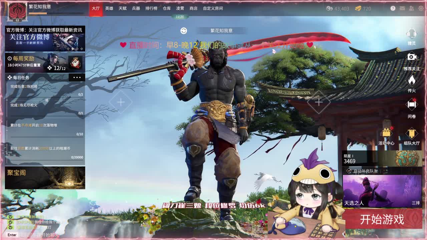Open the mail envelope icon
The image size is (427, 240).
click(x=402, y=8)
